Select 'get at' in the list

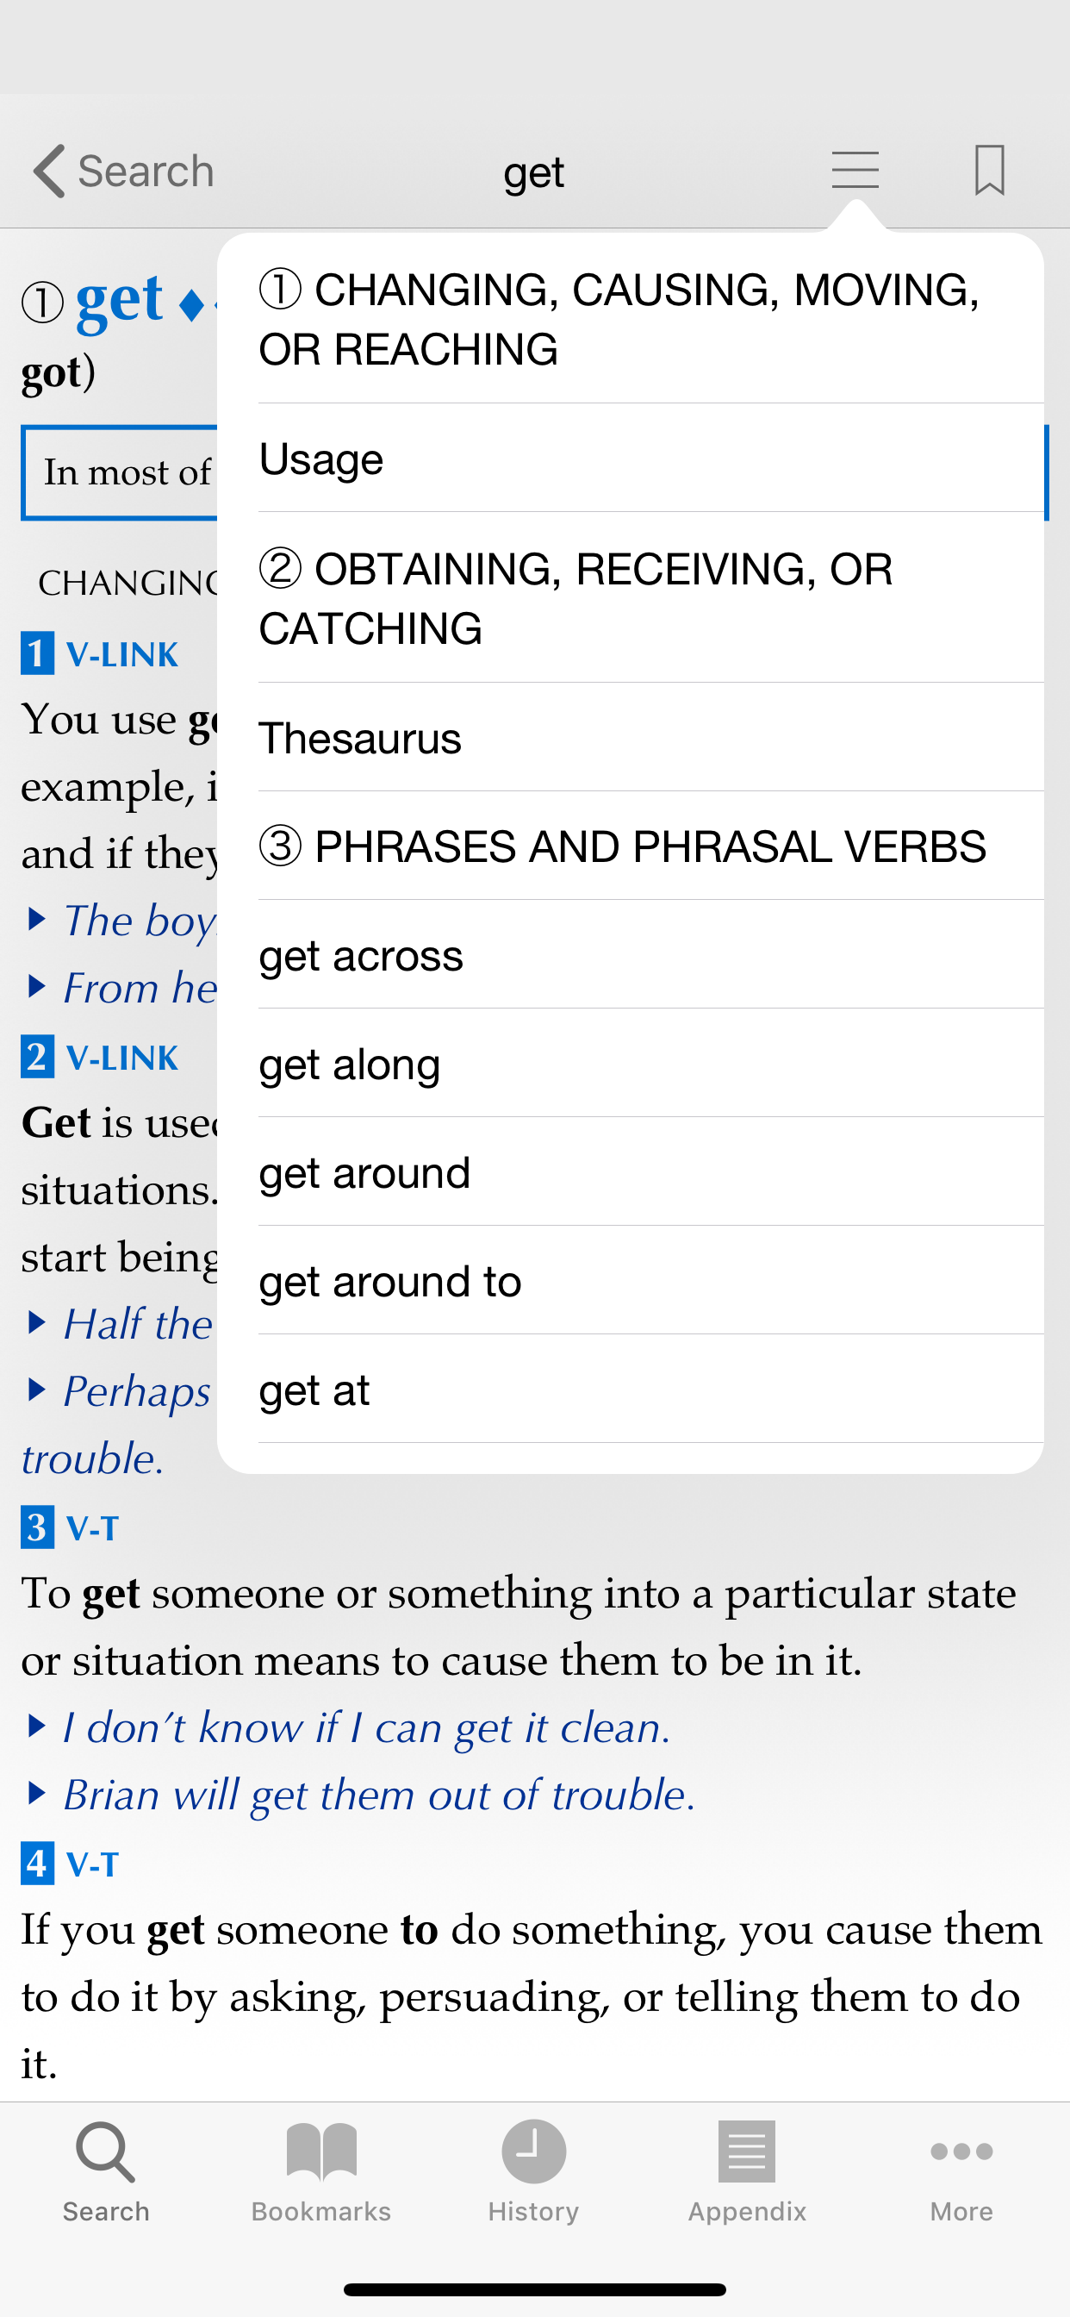(630, 1390)
